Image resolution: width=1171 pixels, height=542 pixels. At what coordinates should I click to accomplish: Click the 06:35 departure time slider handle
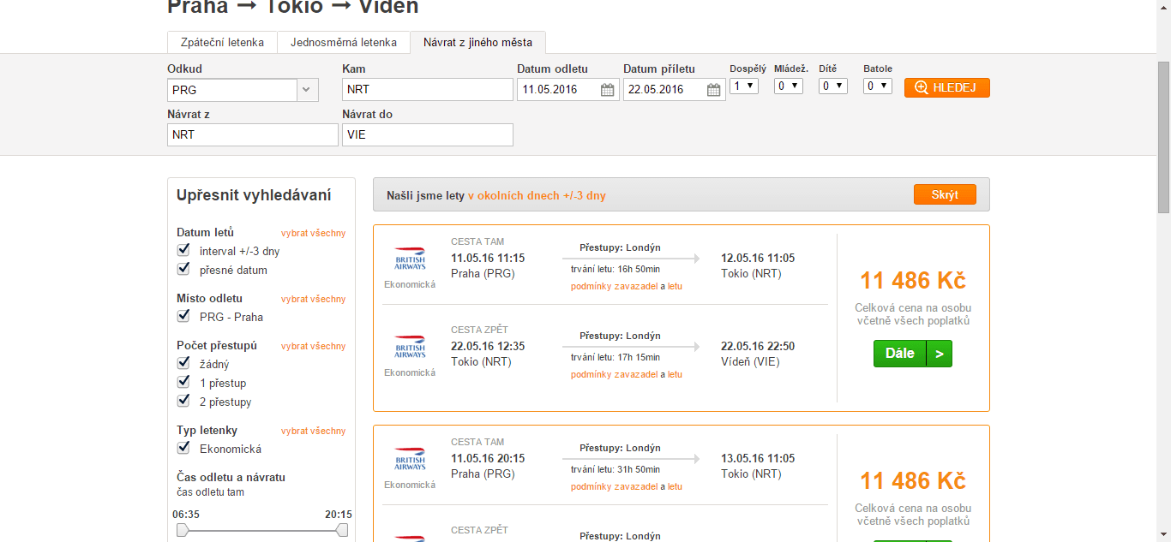click(182, 531)
